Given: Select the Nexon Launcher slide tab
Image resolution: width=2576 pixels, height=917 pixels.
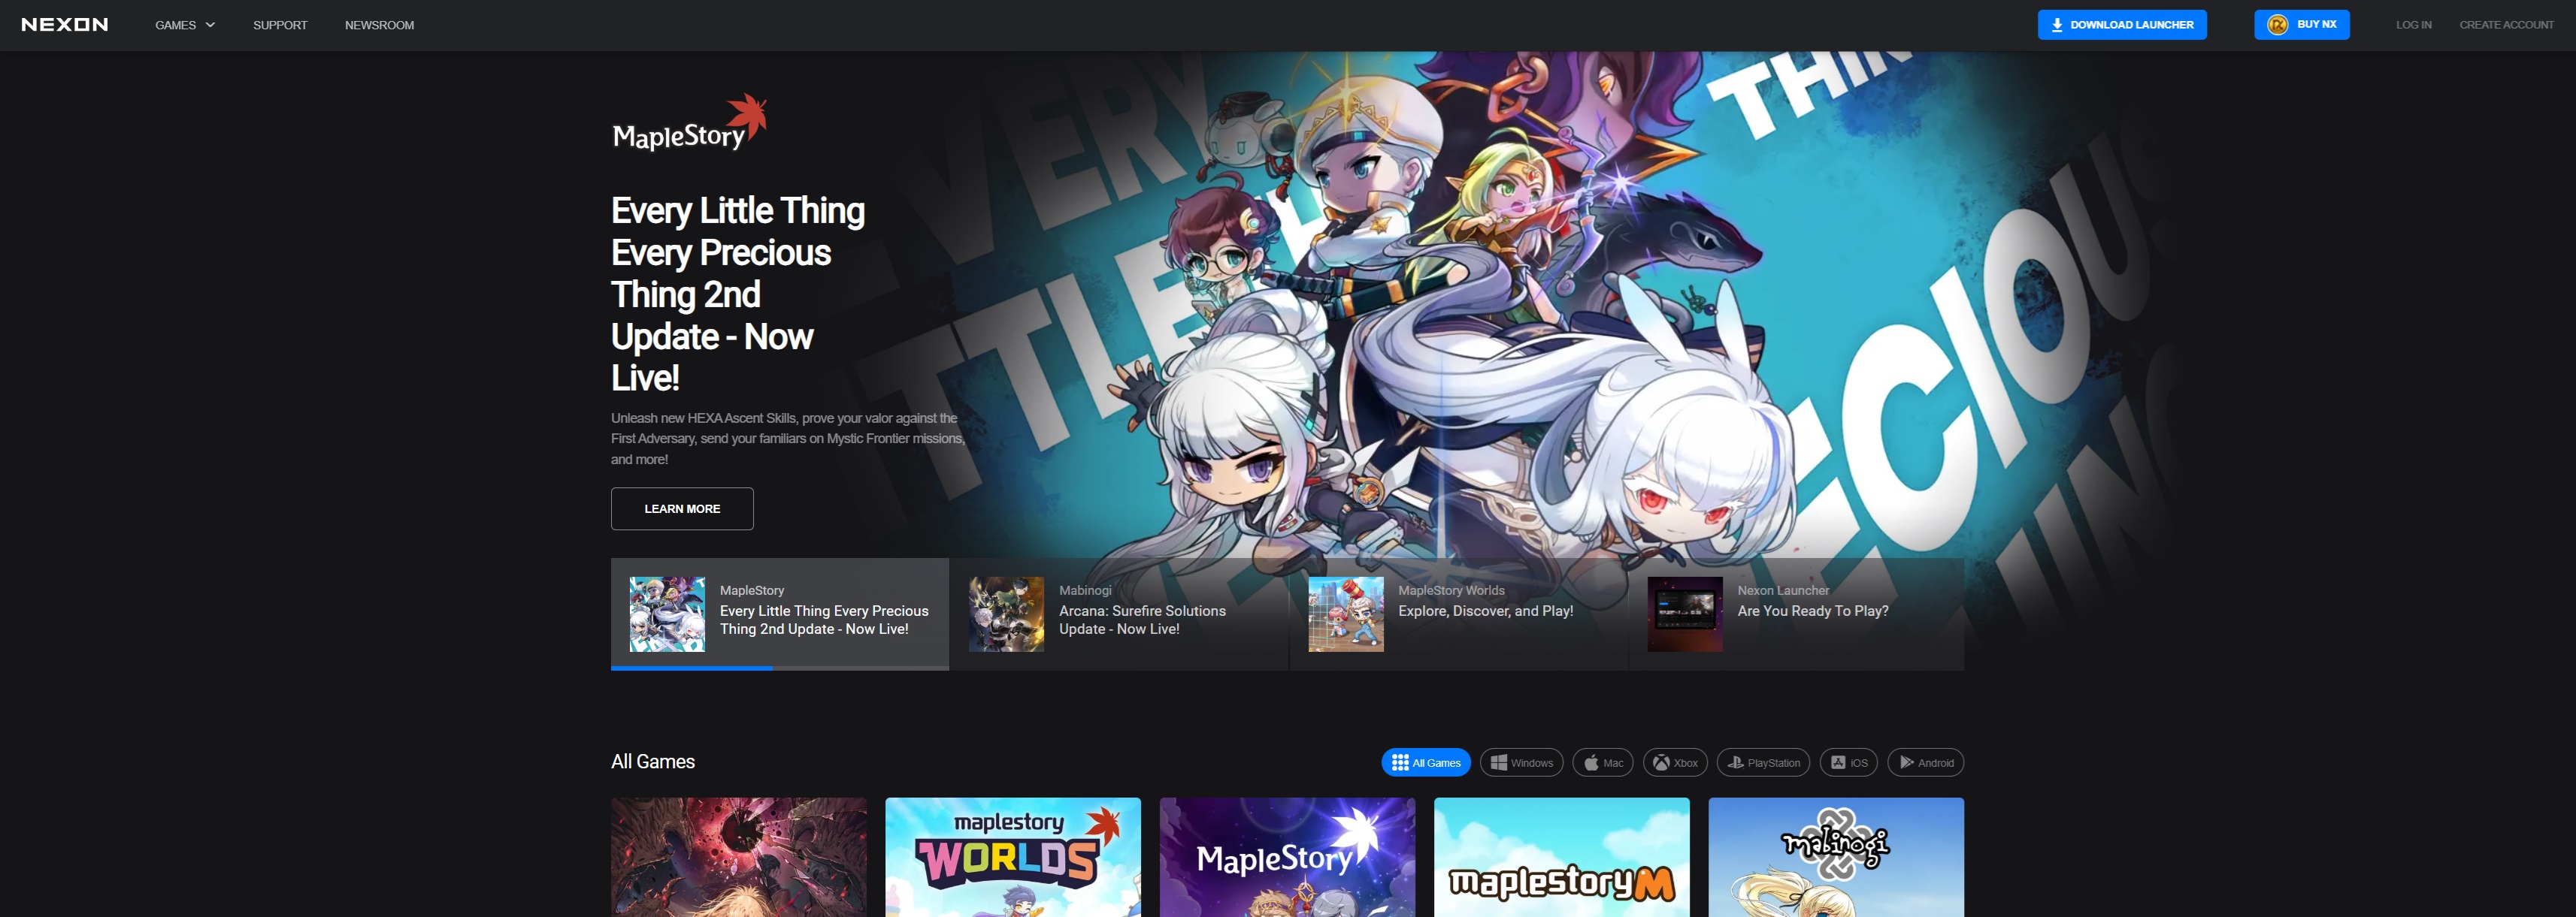Looking at the screenshot, I should click(1797, 614).
